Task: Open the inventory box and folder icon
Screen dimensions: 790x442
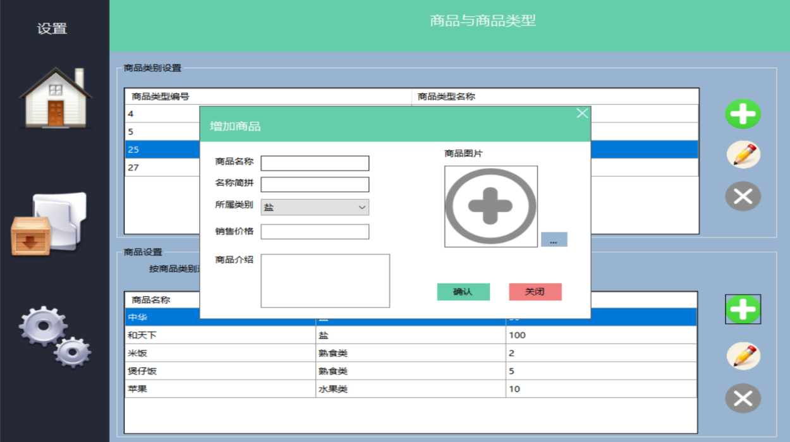Action: (x=49, y=224)
